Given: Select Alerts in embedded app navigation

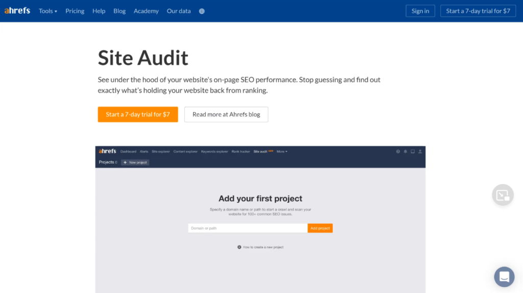Looking at the screenshot, I should 144,151.
